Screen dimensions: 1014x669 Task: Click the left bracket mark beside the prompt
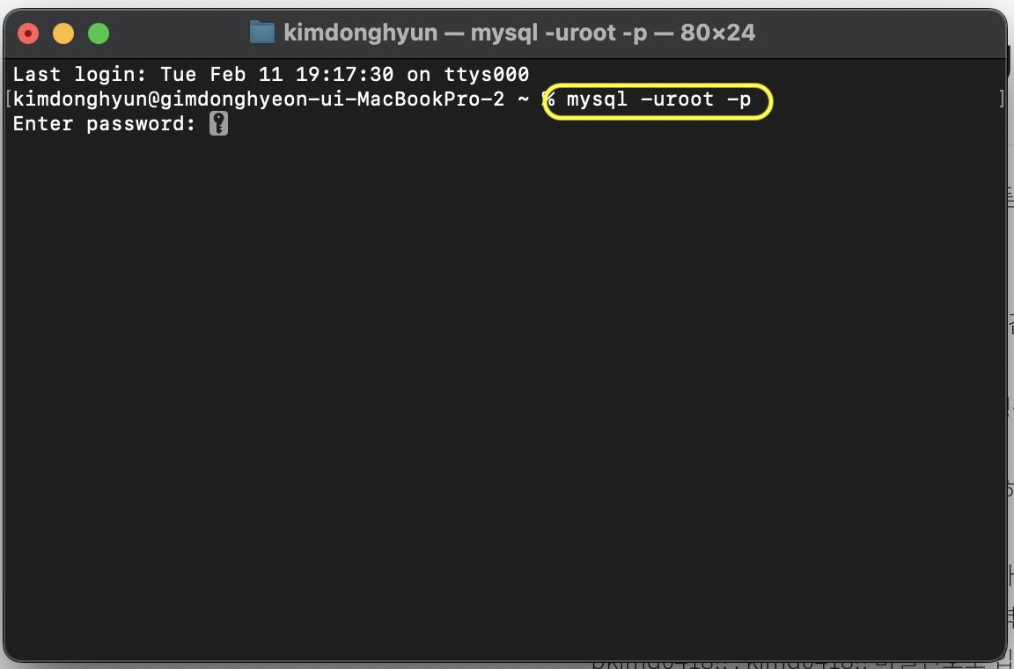point(8,99)
